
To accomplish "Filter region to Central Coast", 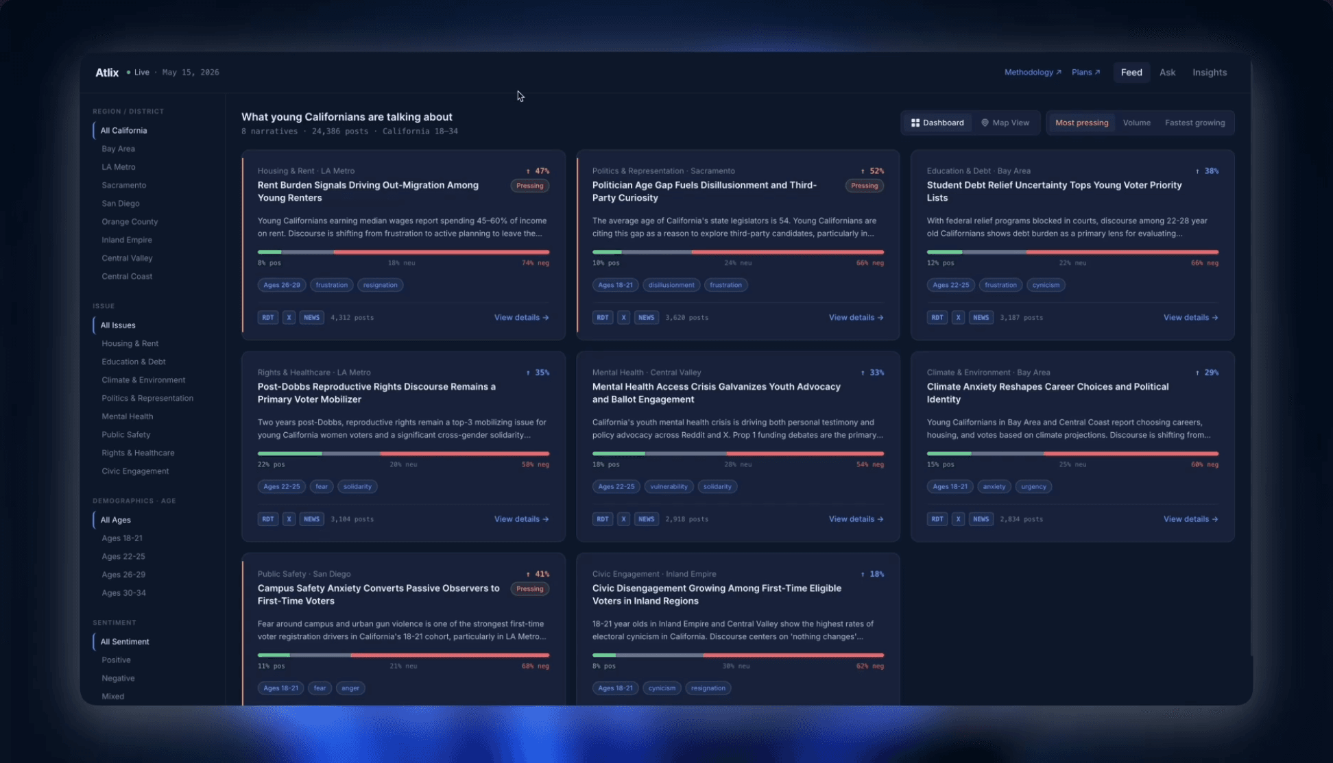I will pyautogui.click(x=127, y=277).
